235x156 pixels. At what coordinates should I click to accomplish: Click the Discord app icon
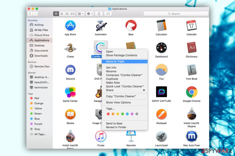(x=70, y=70)
